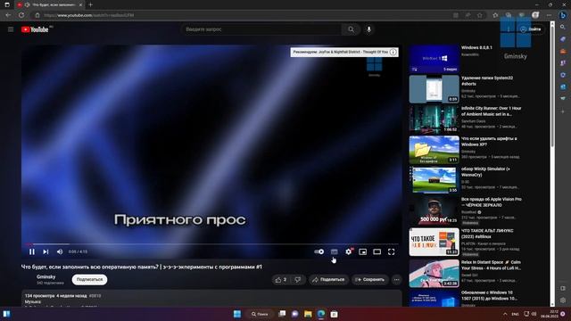Open ЧТО ТАКОЕ АЛЬТ ЛИНУКС video

click(x=434, y=242)
